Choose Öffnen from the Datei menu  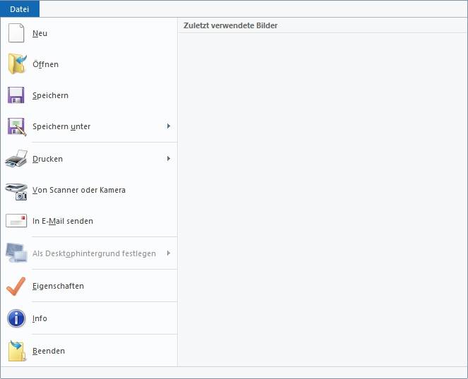(45, 64)
